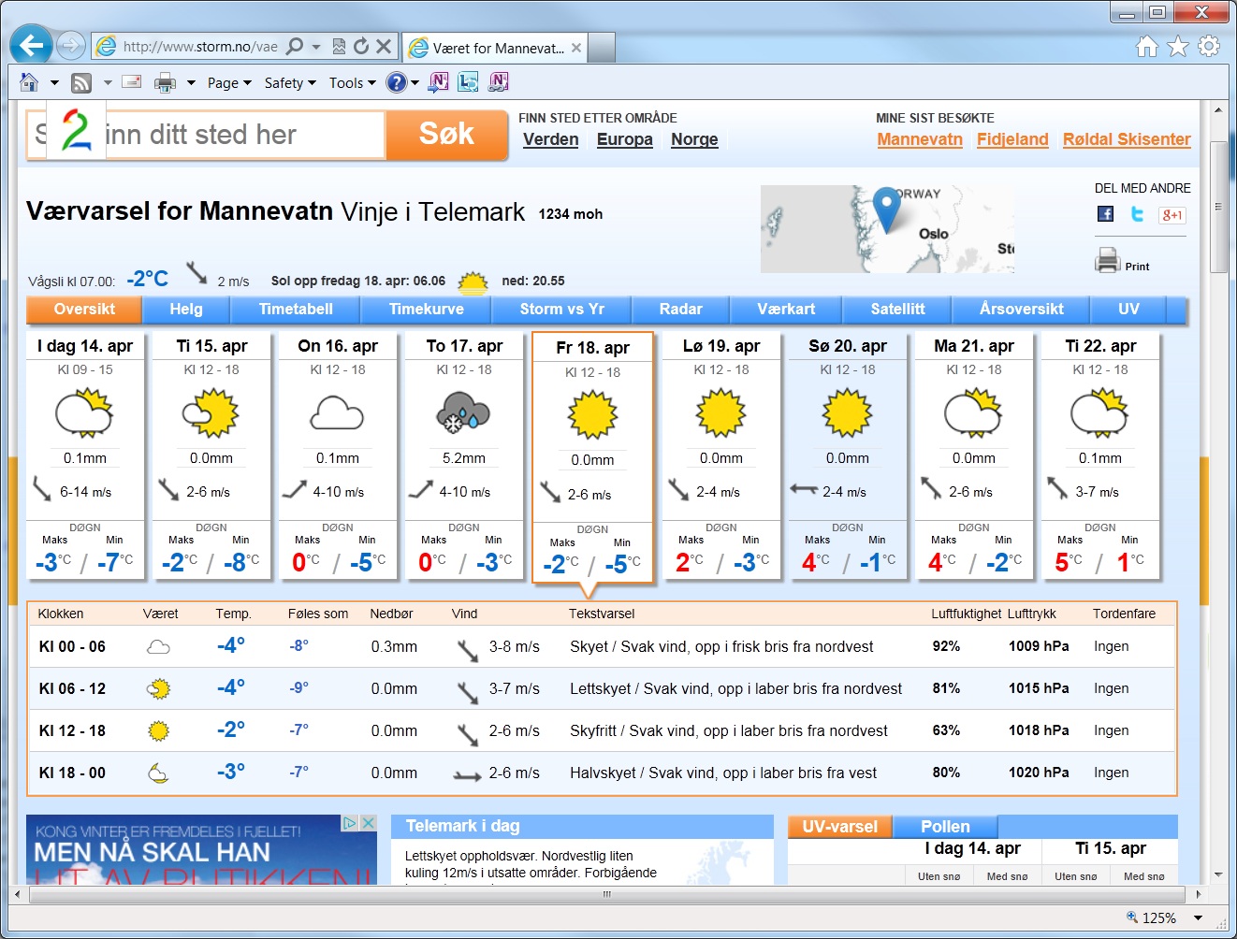Click the Home icon in command bar
1237x939 pixels.
pyautogui.click(x=29, y=82)
